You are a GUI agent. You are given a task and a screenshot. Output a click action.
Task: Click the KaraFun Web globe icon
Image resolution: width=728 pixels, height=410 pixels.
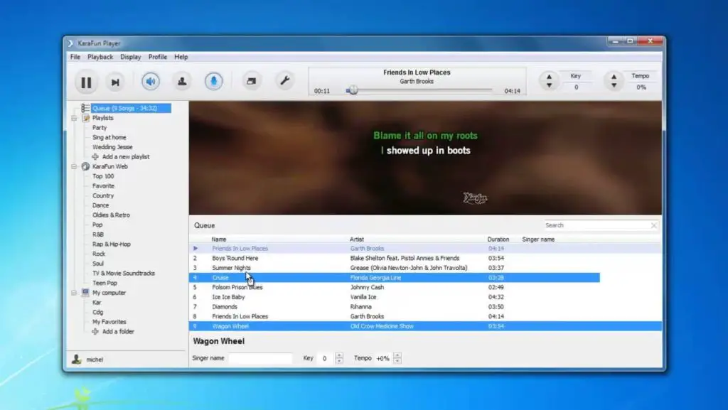(85, 166)
